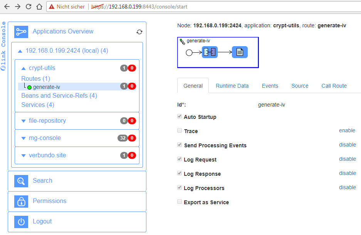The image size is (361, 235).
Task: Refresh the Applications Overview list
Action: (139, 32)
